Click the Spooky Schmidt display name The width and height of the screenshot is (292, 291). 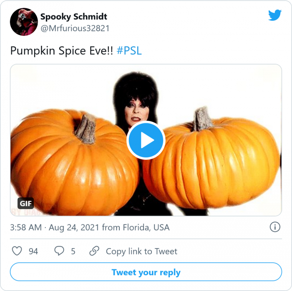74,17
